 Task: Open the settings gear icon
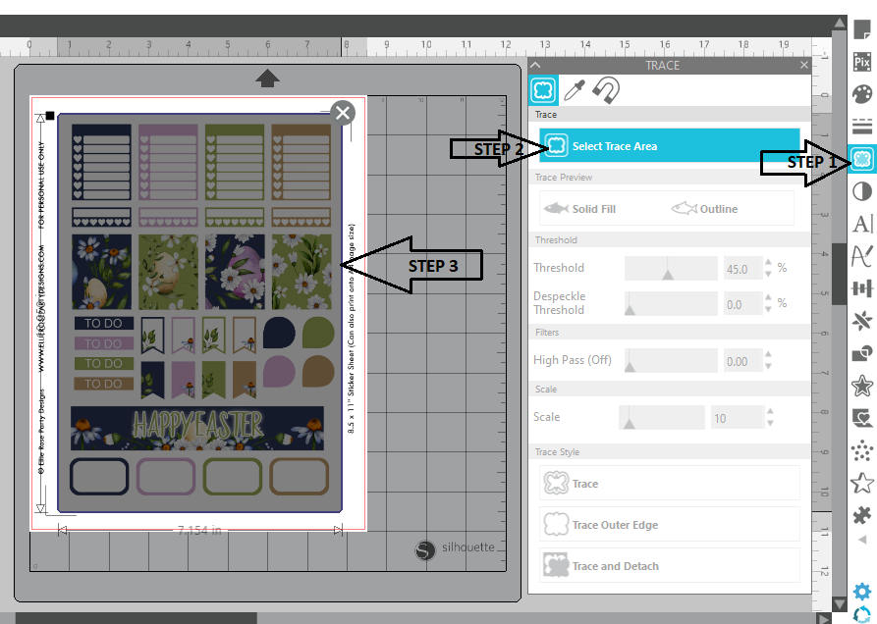862,591
